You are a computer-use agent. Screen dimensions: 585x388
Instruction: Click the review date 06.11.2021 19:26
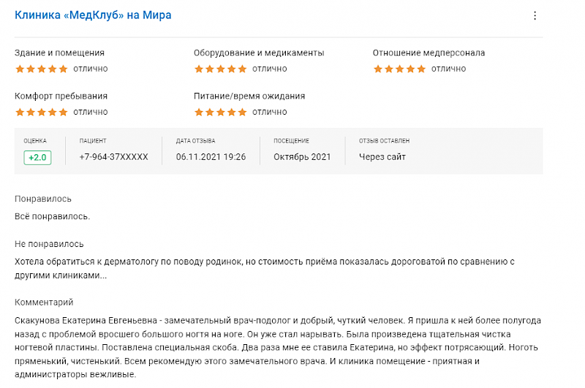[211, 157]
